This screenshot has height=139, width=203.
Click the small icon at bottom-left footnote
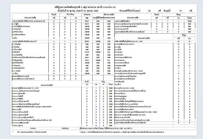13,132
